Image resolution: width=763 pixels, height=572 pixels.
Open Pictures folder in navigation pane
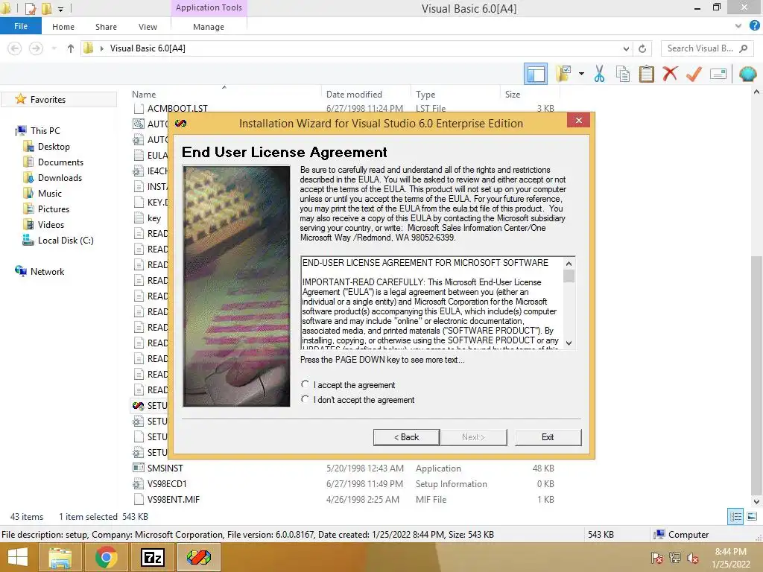pos(54,209)
